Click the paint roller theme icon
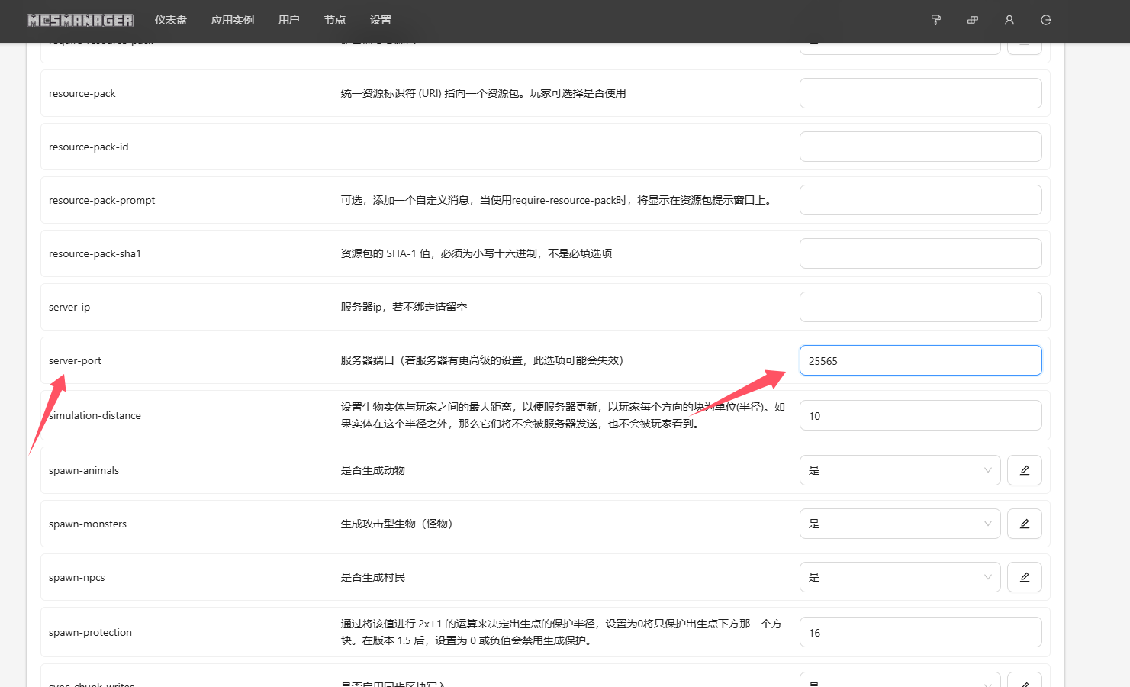1130x687 pixels. (x=935, y=20)
